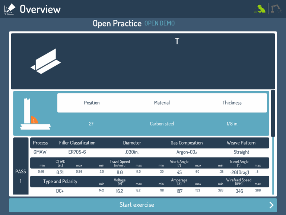Screen dimensions: 286x215
Task: Click the Material column header
Action: [x=162, y=103]
